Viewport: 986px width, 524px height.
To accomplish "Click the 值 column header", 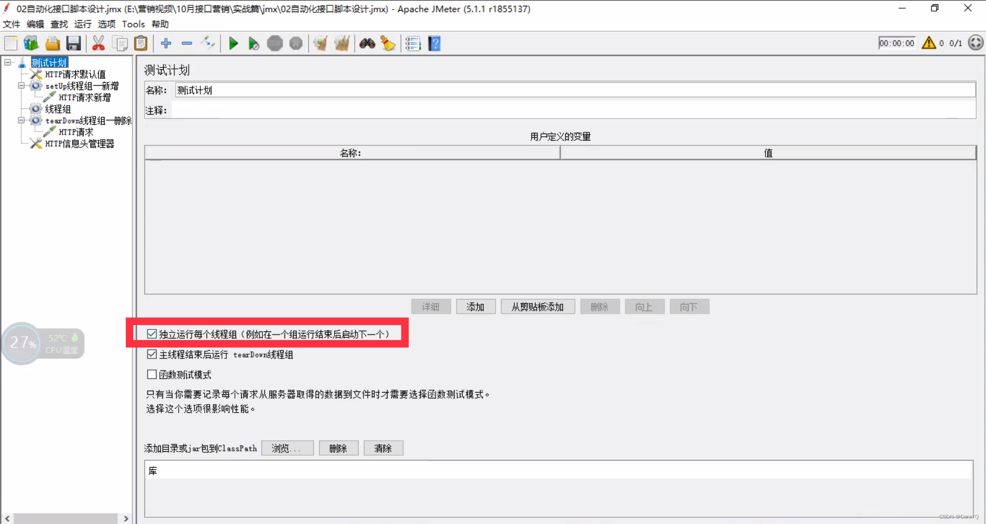I will (x=768, y=153).
